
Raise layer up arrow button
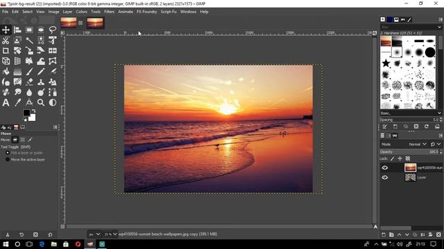[400, 234]
